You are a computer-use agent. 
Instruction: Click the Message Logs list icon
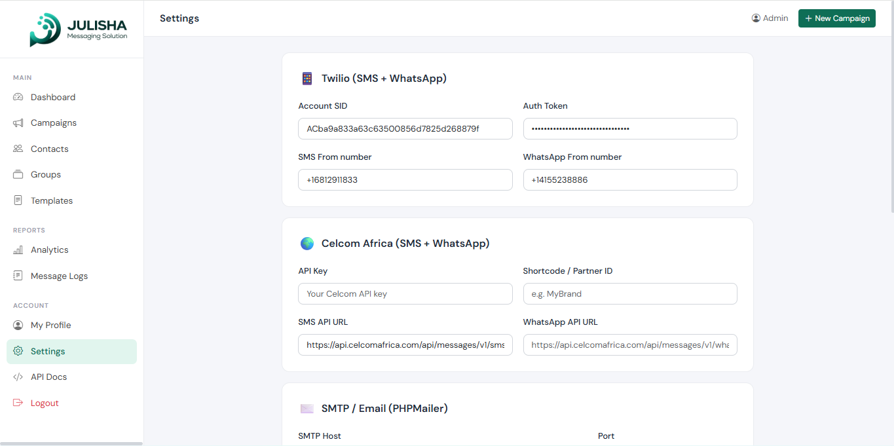tap(18, 276)
